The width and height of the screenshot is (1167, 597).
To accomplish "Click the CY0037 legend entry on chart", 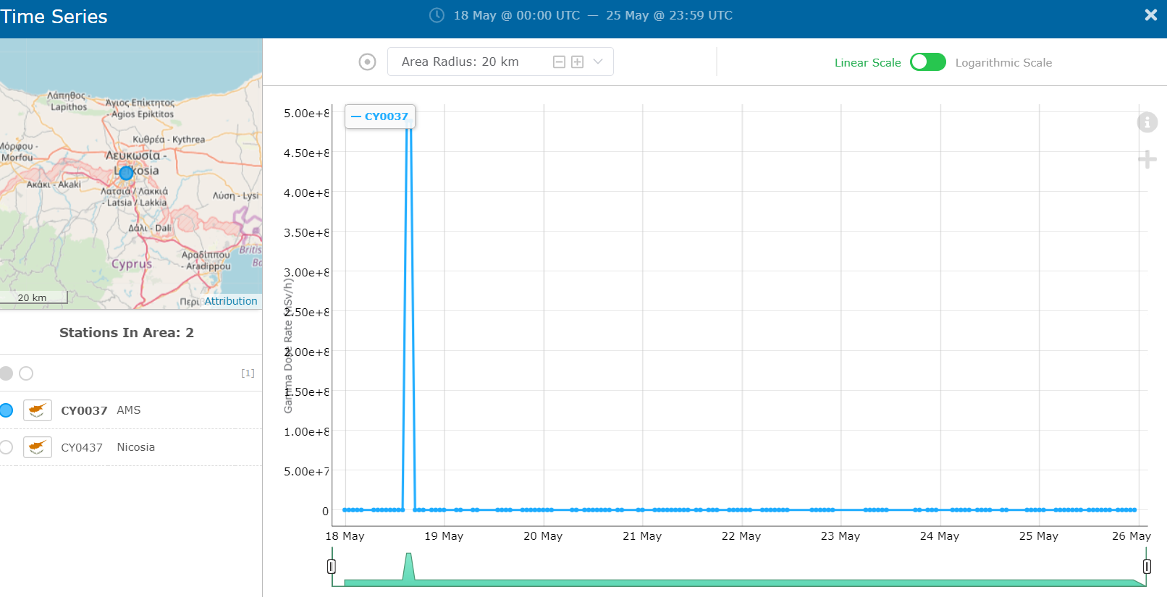I will (380, 117).
